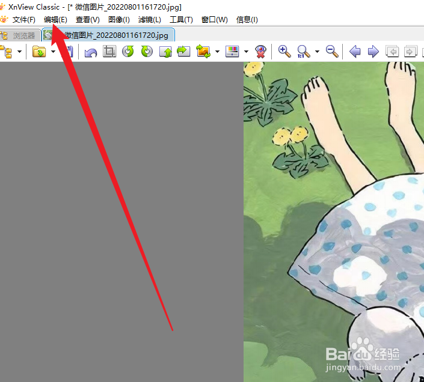This screenshot has height=382, width=424.
Task: Open the 文件(F) menu
Action: pos(24,20)
